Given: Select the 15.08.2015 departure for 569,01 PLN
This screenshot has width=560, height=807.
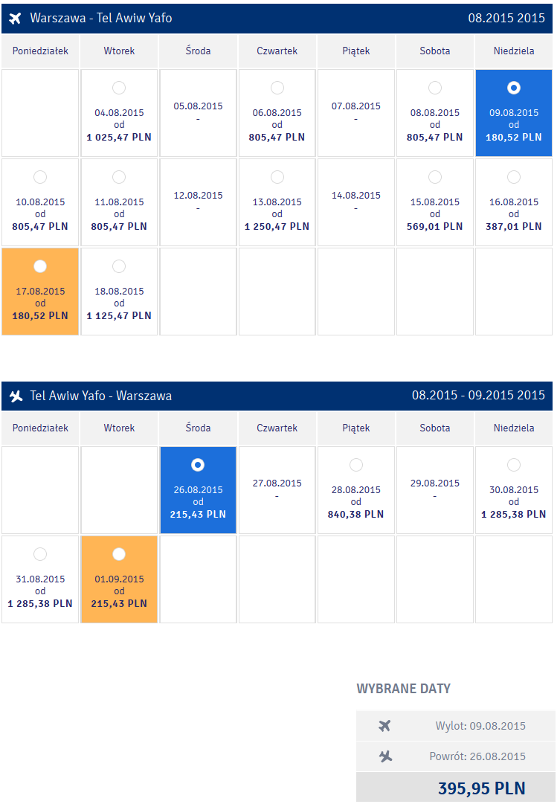Looking at the screenshot, I should (x=435, y=177).
